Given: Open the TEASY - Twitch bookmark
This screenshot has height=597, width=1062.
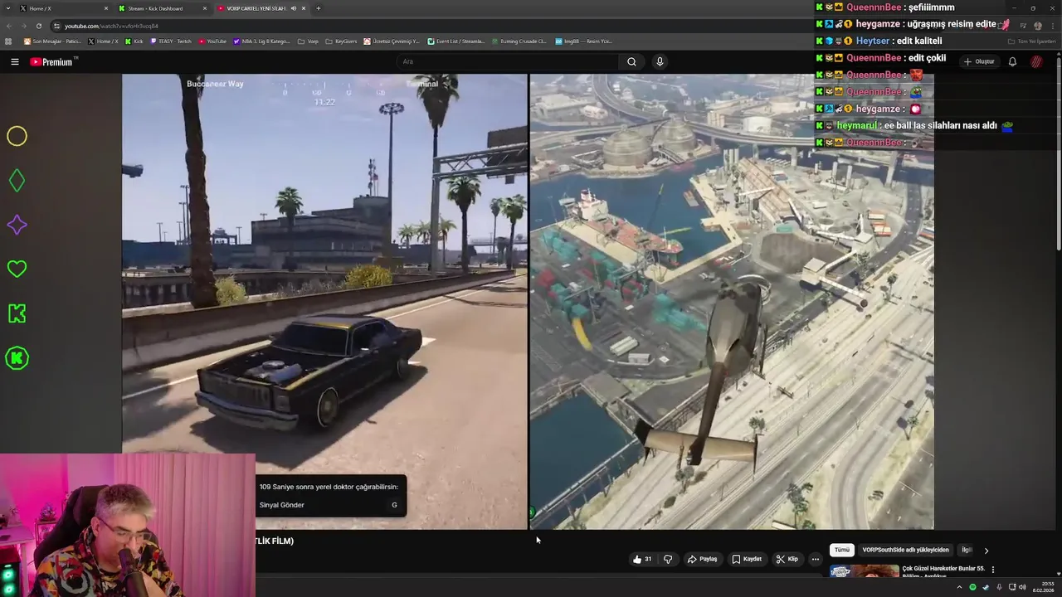Looking at the screenshot, I should click(x=170, y=41).
